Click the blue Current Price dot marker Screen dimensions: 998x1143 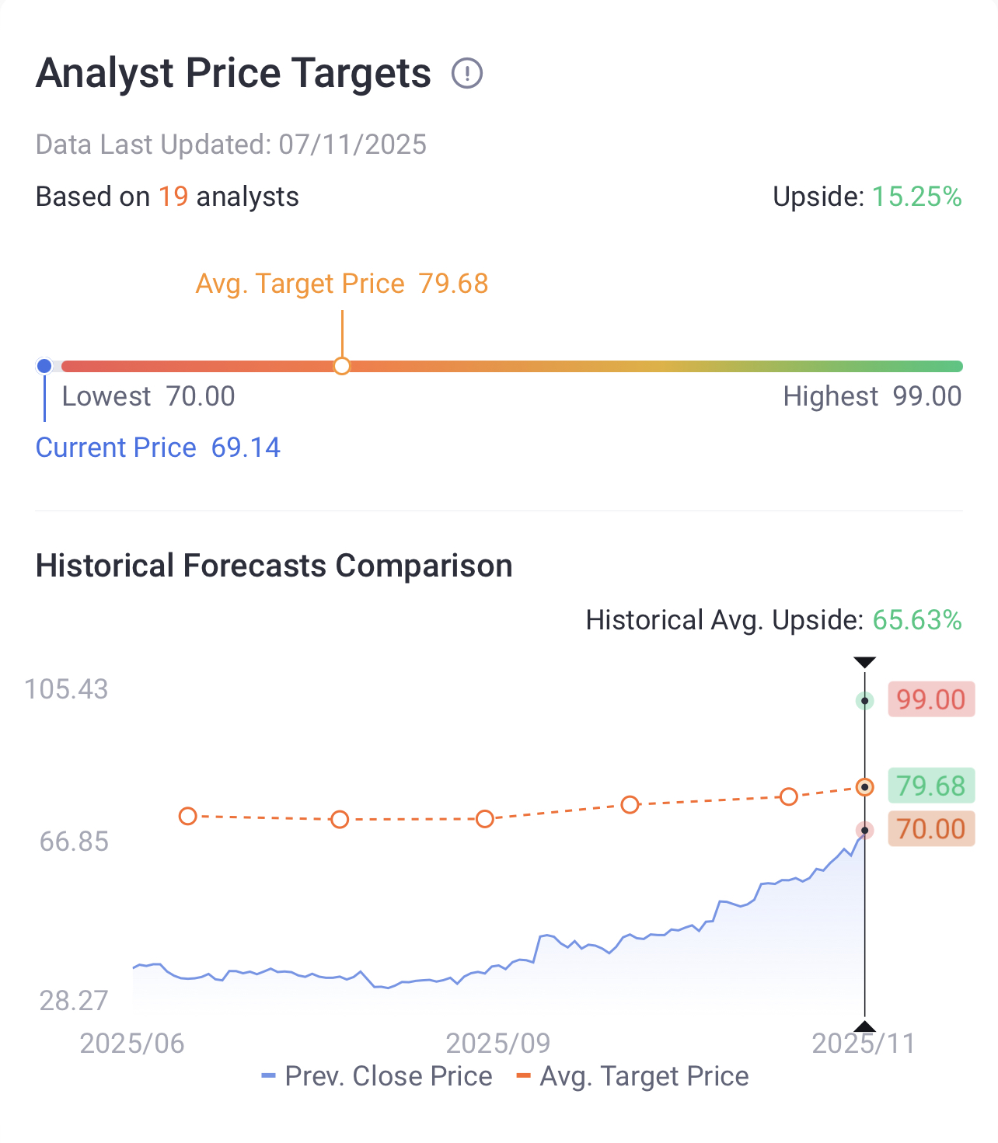44,366
